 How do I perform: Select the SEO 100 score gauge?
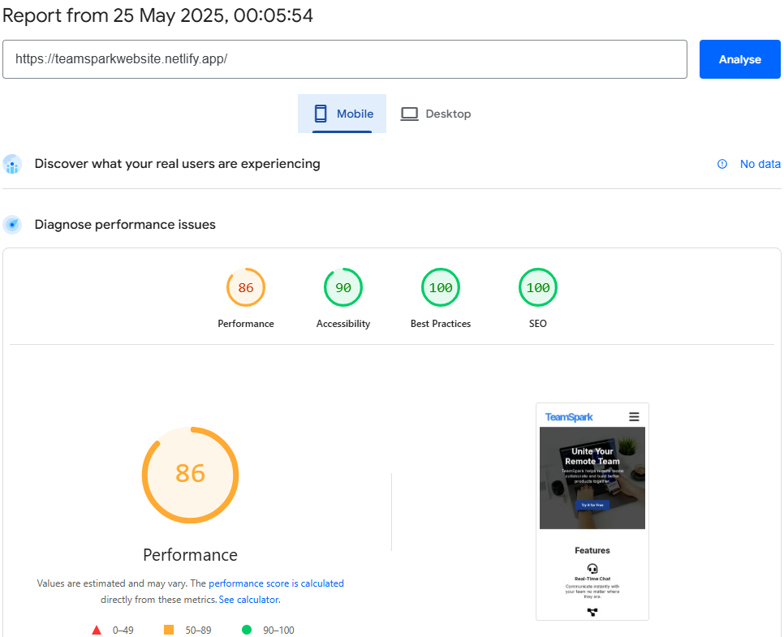click(538, 287)
